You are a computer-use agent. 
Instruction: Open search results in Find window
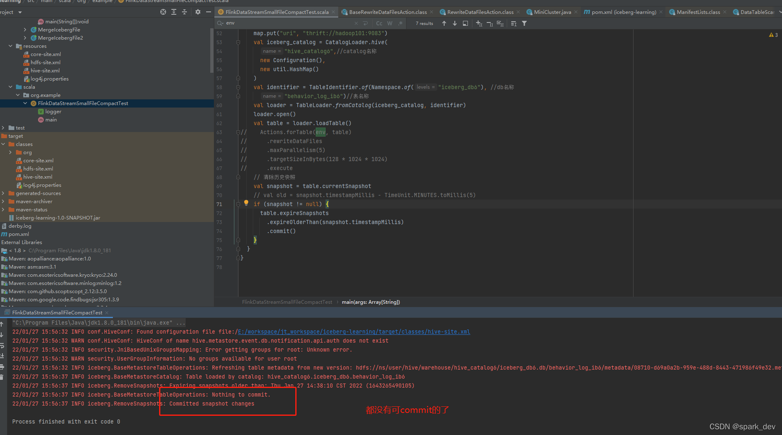click(x=514, y=23)
